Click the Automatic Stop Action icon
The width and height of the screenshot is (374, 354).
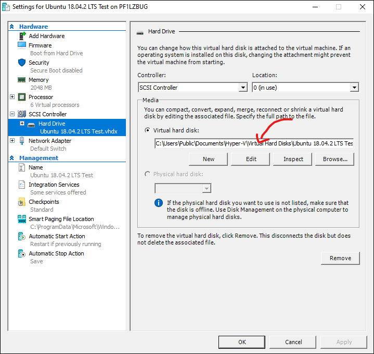pos(22,253)
